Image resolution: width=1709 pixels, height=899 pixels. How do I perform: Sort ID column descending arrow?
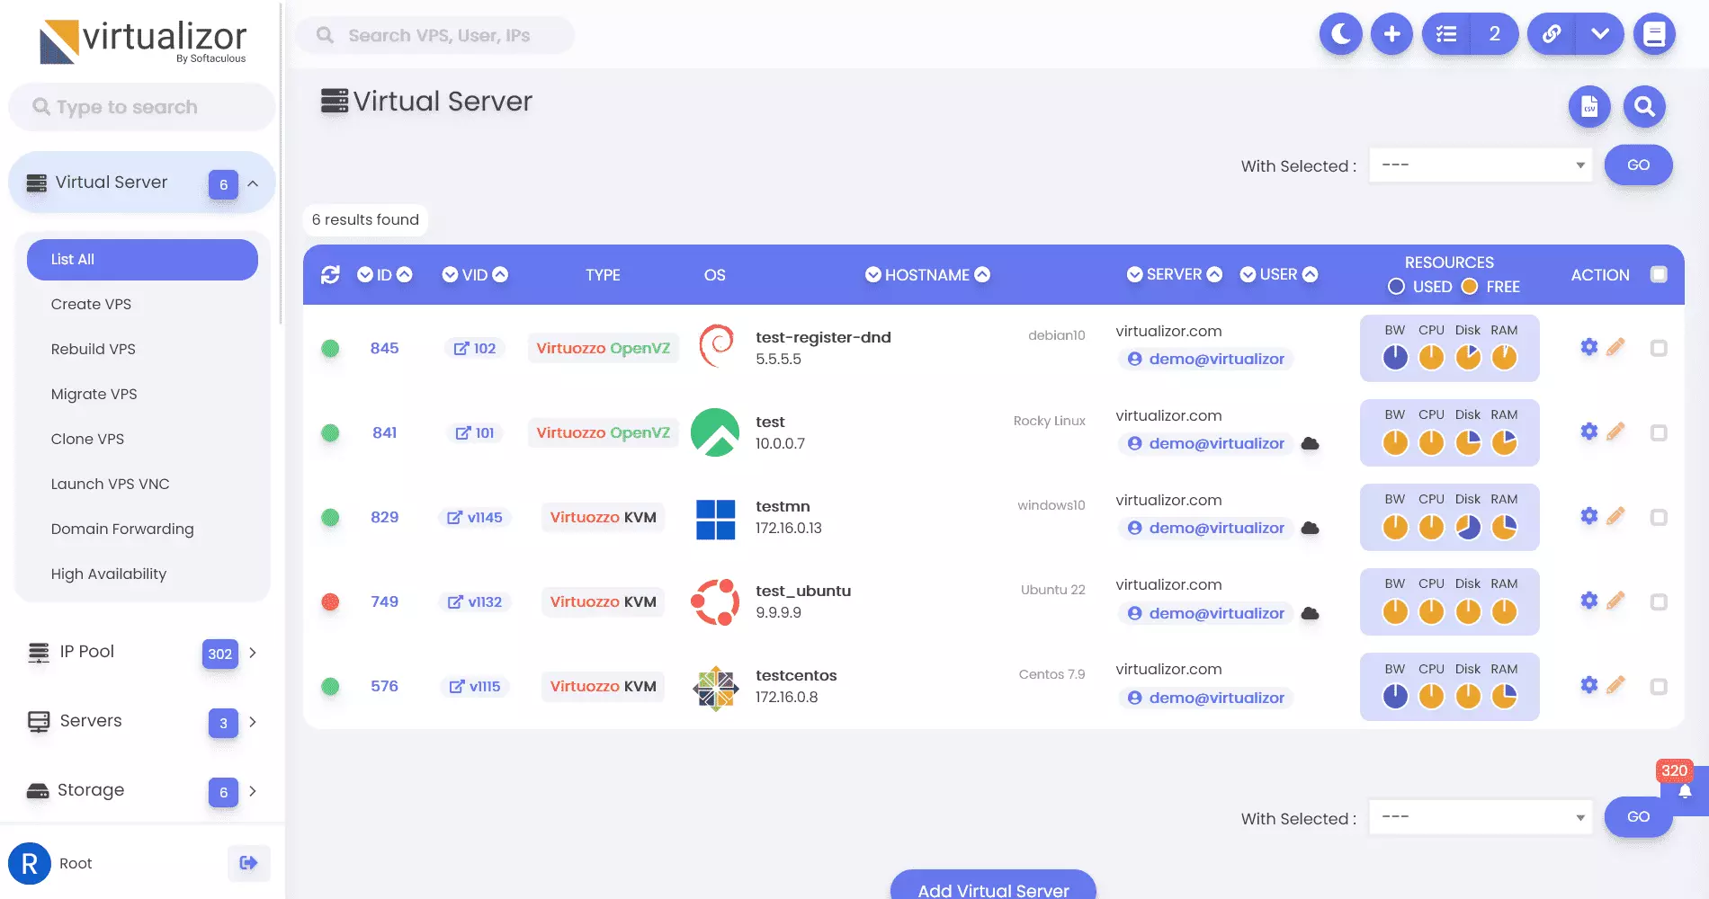(x=365, y=274)
